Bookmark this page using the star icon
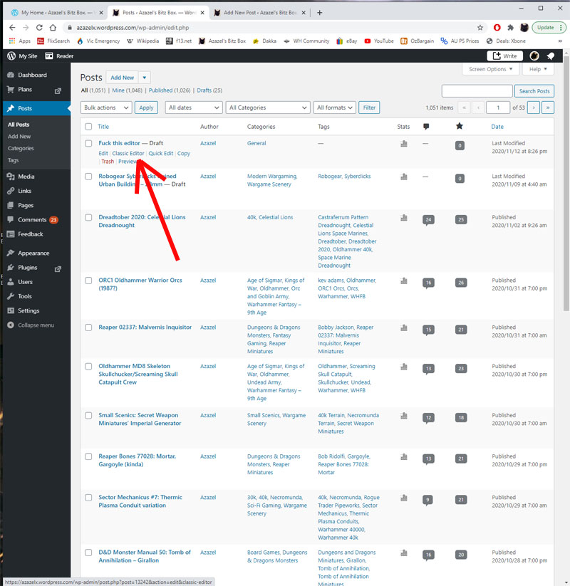Viewport: 570px width, 586px height. coord(480,28)
